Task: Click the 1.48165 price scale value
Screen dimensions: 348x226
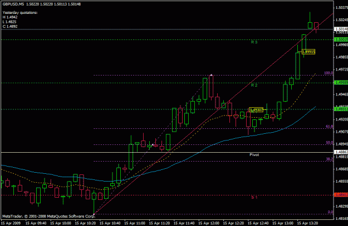Action: point(341,219)
